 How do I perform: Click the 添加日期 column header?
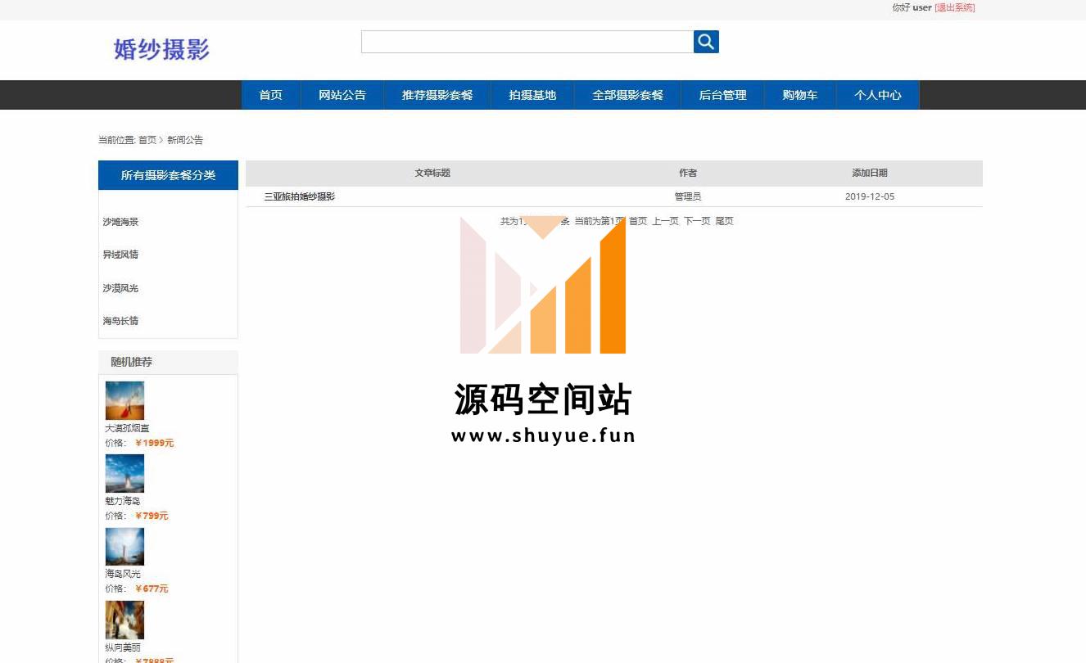click(870, 173)
